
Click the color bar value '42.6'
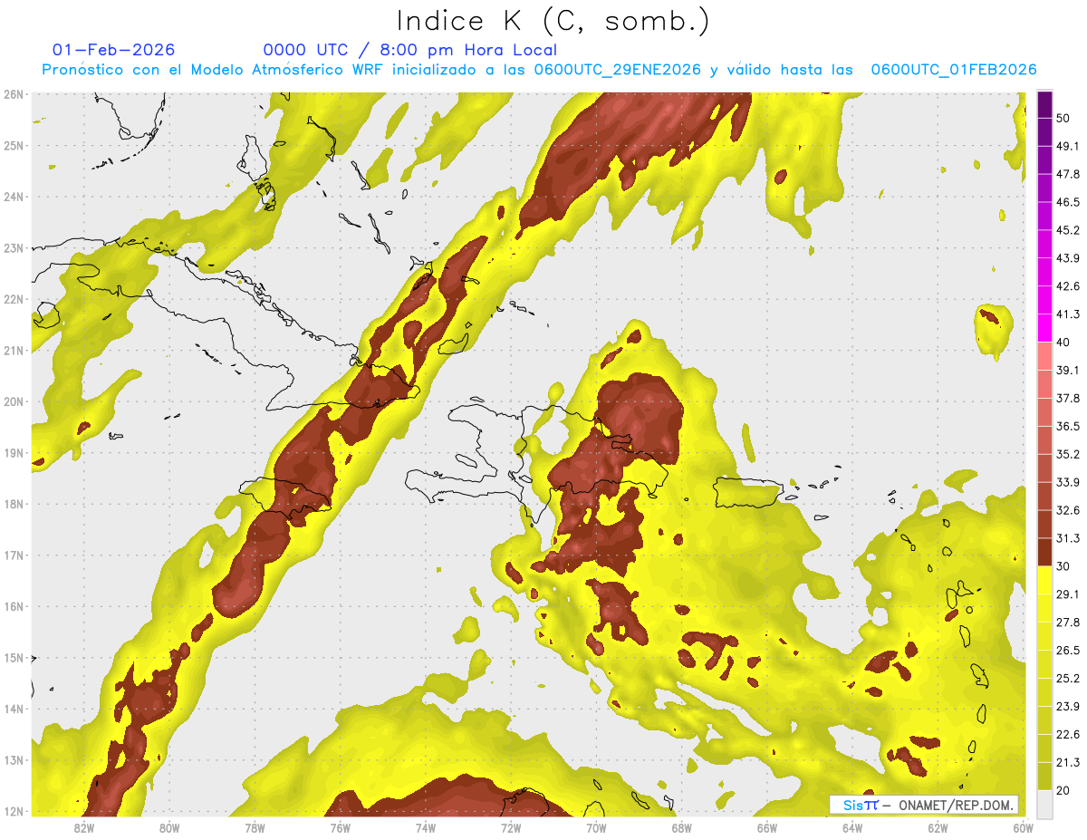(1068, 286)
